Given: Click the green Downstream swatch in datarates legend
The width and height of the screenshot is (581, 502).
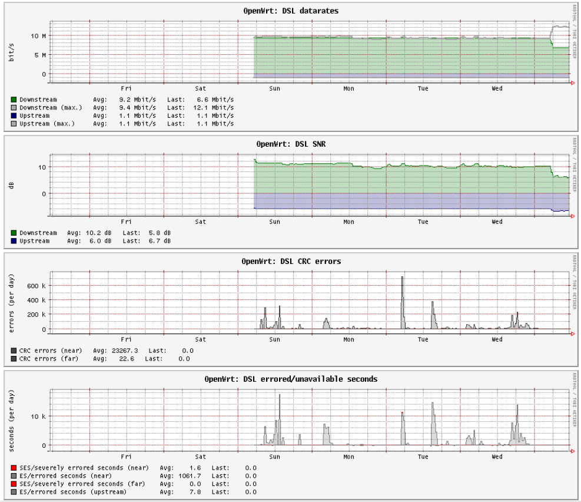Looking at the screenshot, I should tap(14, 100).
